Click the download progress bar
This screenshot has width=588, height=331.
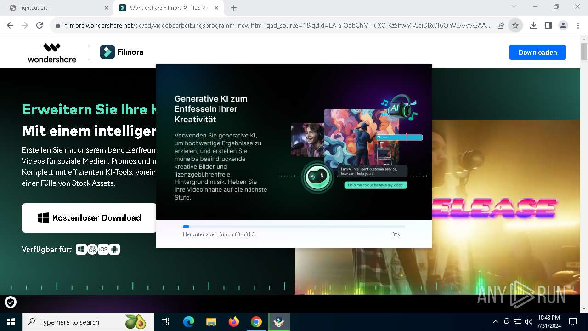(x=294, y=227)
